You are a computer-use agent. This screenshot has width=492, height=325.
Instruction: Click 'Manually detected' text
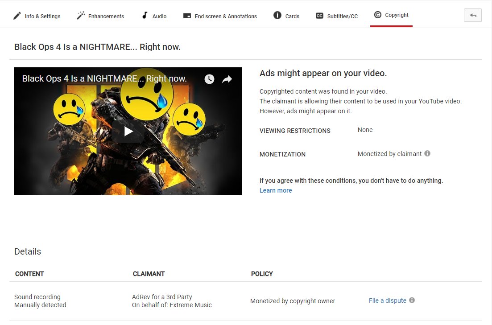[x=40, y=305]
